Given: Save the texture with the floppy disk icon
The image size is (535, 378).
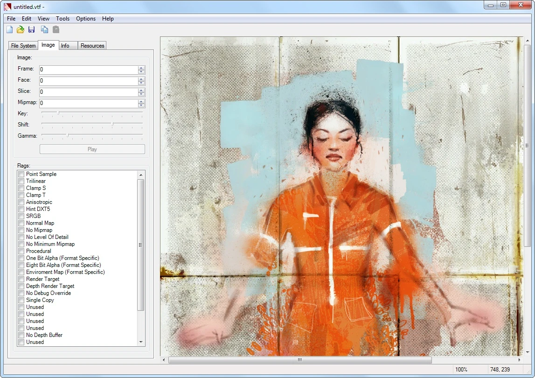Looking at the screenshot, I should tap(31, 30).
